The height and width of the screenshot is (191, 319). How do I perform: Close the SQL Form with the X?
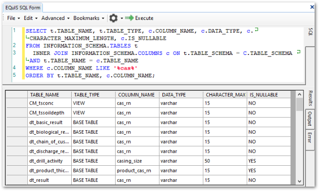(x=312, y=7)
